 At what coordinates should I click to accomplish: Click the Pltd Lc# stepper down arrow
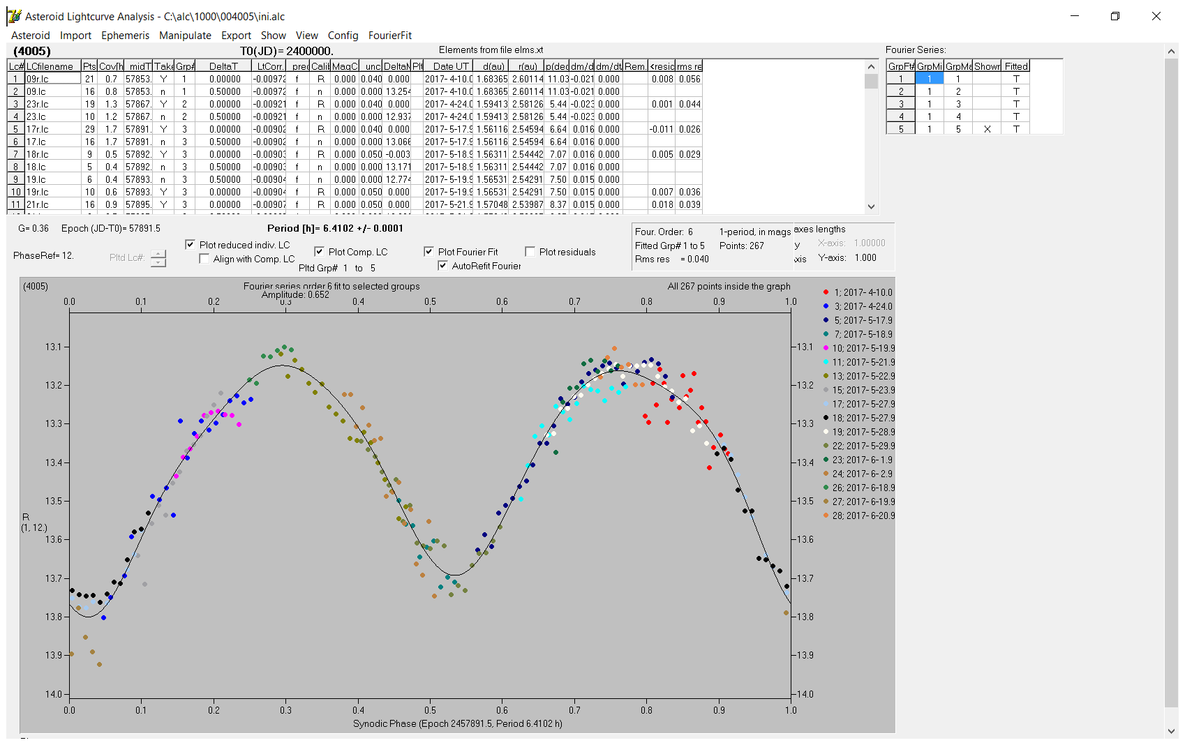[x=158, y=262]
